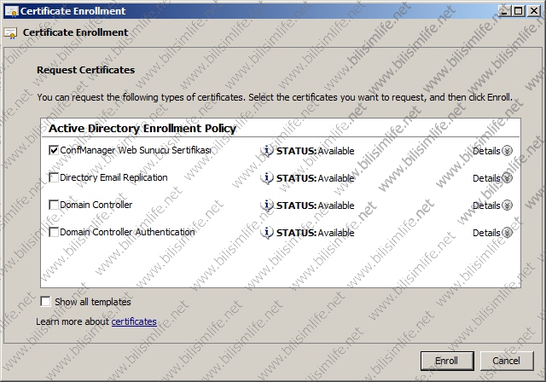Click certificate icon beside Certificate Enrollment heading
This screenshot has height=382, width=546.
pyautogui.click(x=10, y=33)
